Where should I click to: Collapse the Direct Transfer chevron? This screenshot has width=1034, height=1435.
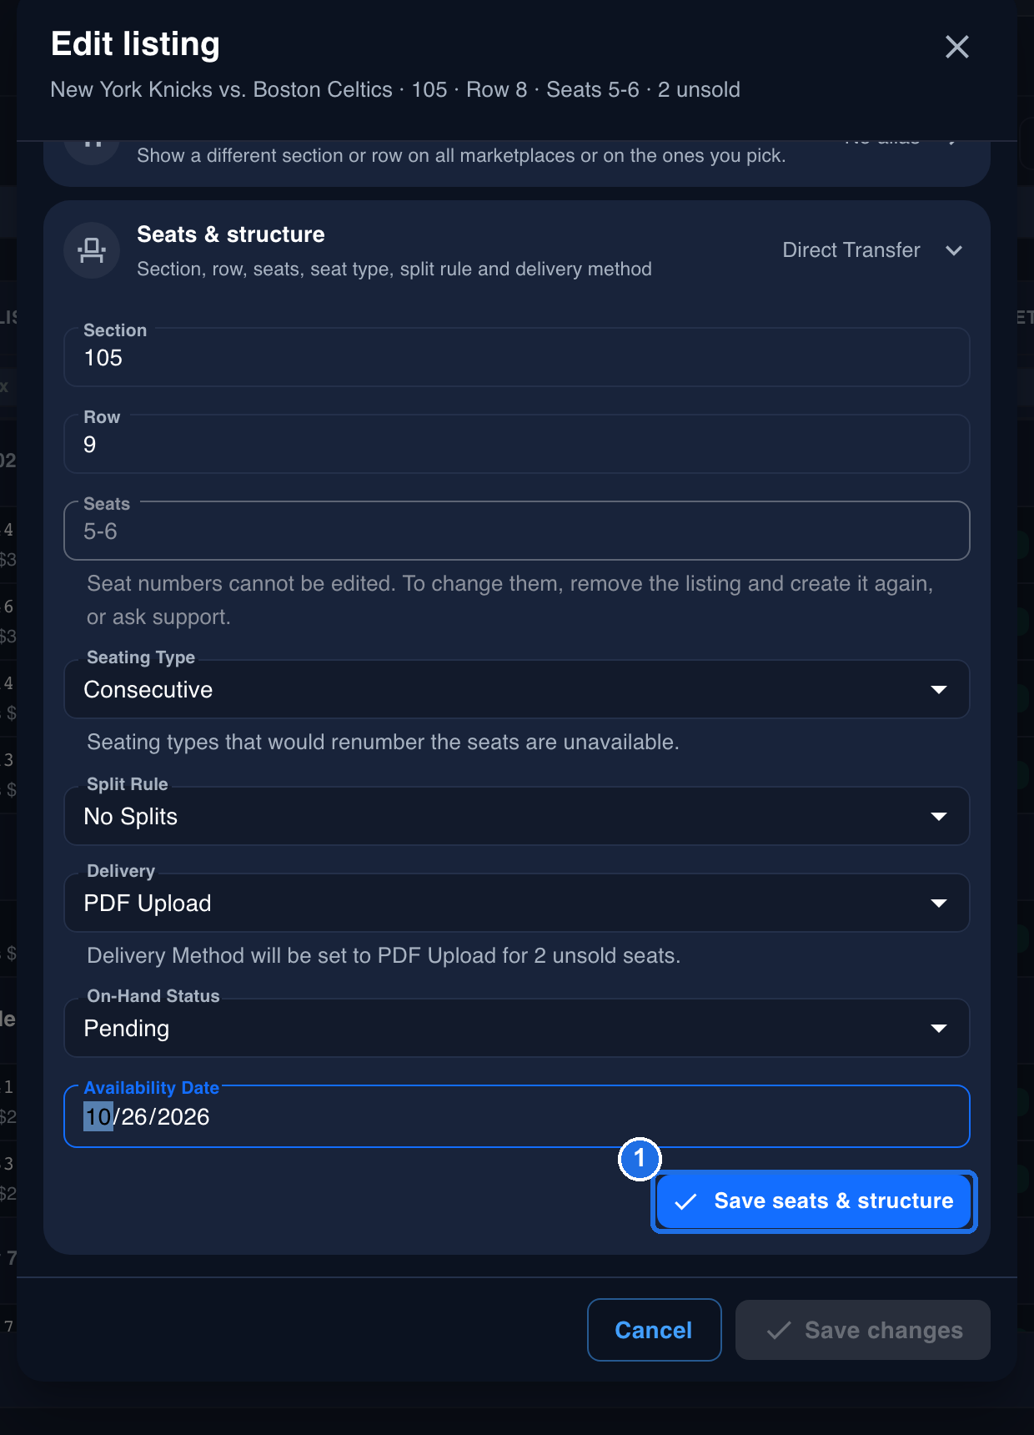point(954,250)
